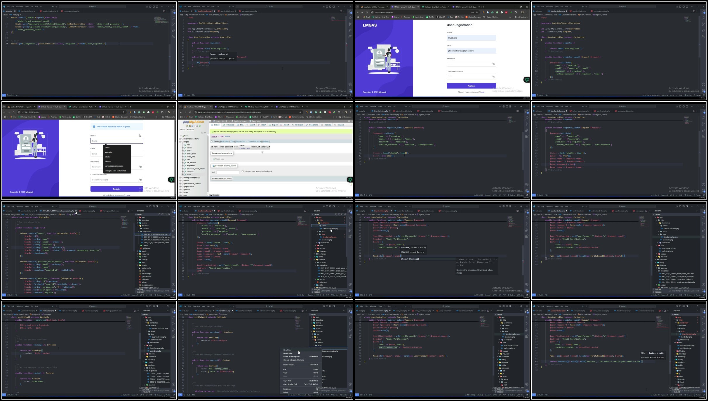The image size is (708, 401).
Task: Toggle the Password eye icon on the filled Mustapha form
Action: [494, 64]
